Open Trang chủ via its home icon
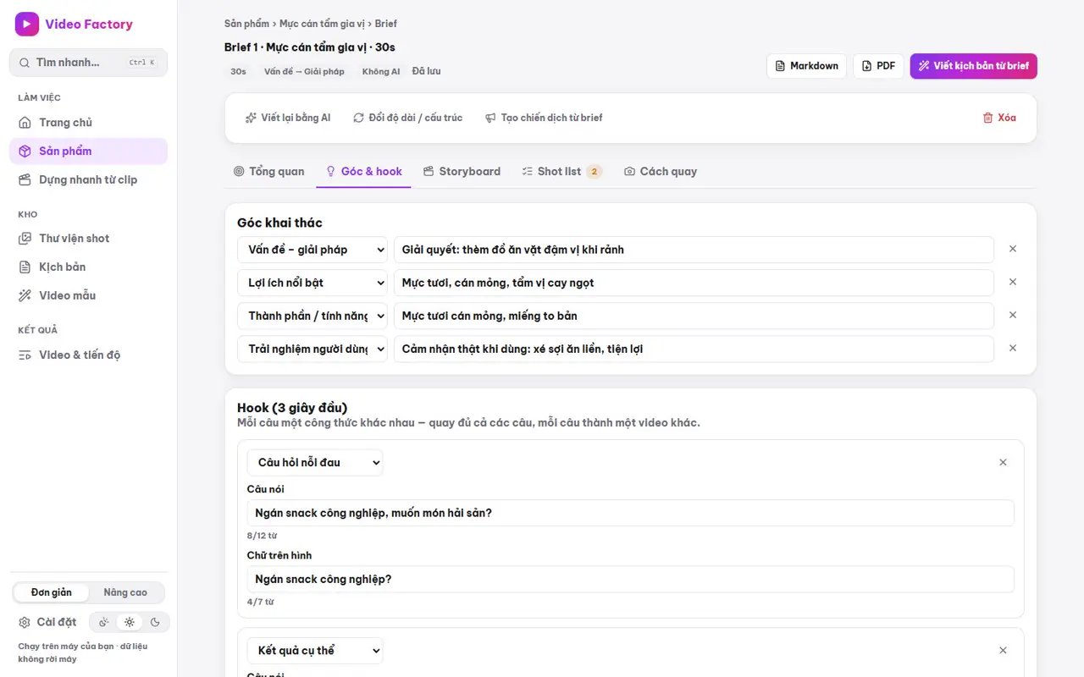Viewport: 1084px width, 677px height. (x=25, y=123)
